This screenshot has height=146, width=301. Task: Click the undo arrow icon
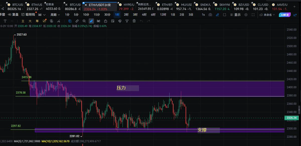tap(141, 21)
